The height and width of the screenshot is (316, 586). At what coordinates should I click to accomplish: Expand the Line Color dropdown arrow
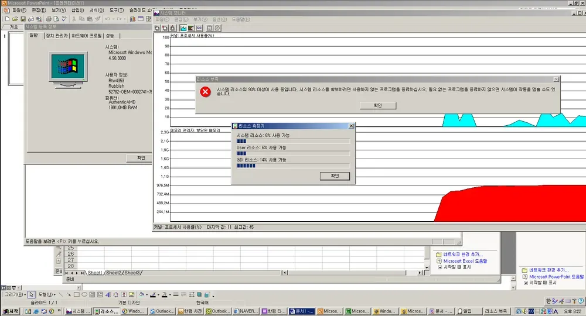(x=158, y=295)
